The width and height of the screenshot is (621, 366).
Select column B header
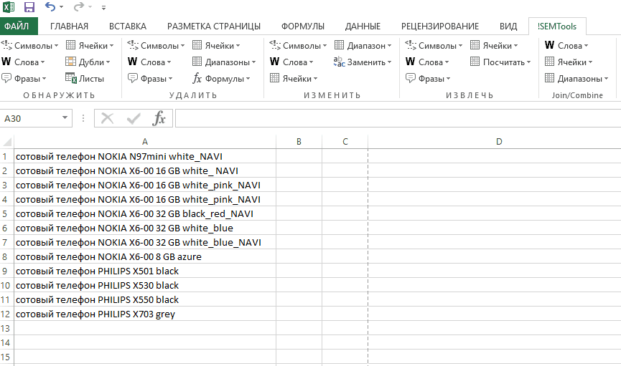click(x=299, y=142)
